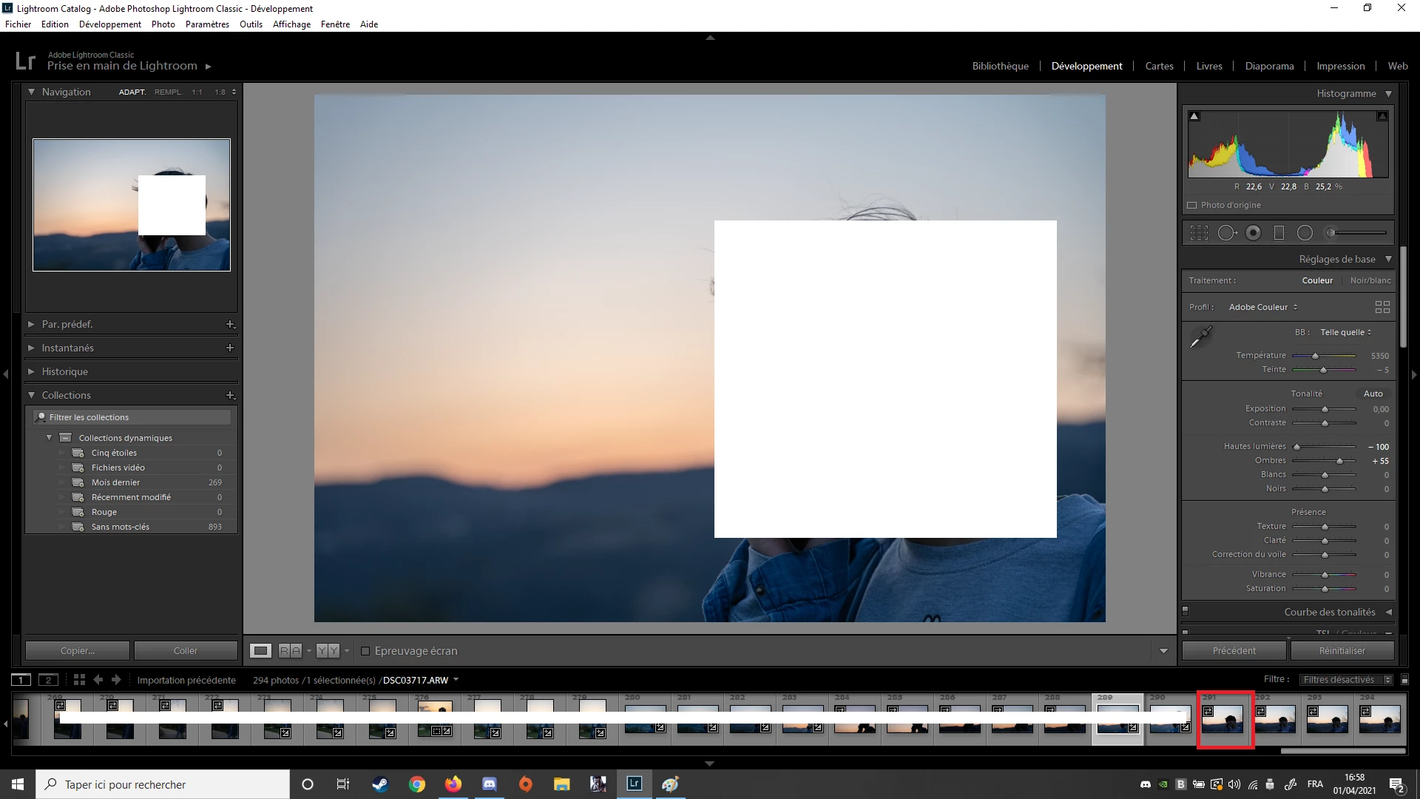Toggle the Photo d'origine checkbox

pyautogui.click(x=1191, y=206)
